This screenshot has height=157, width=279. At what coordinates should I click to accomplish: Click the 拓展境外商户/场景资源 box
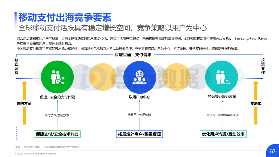click(139, 134)
